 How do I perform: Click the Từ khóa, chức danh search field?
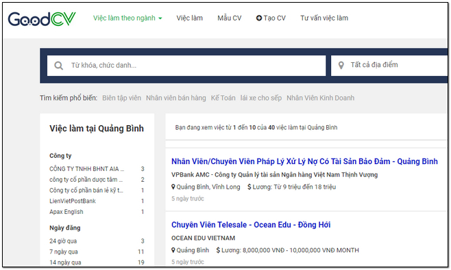coord(186,66)
